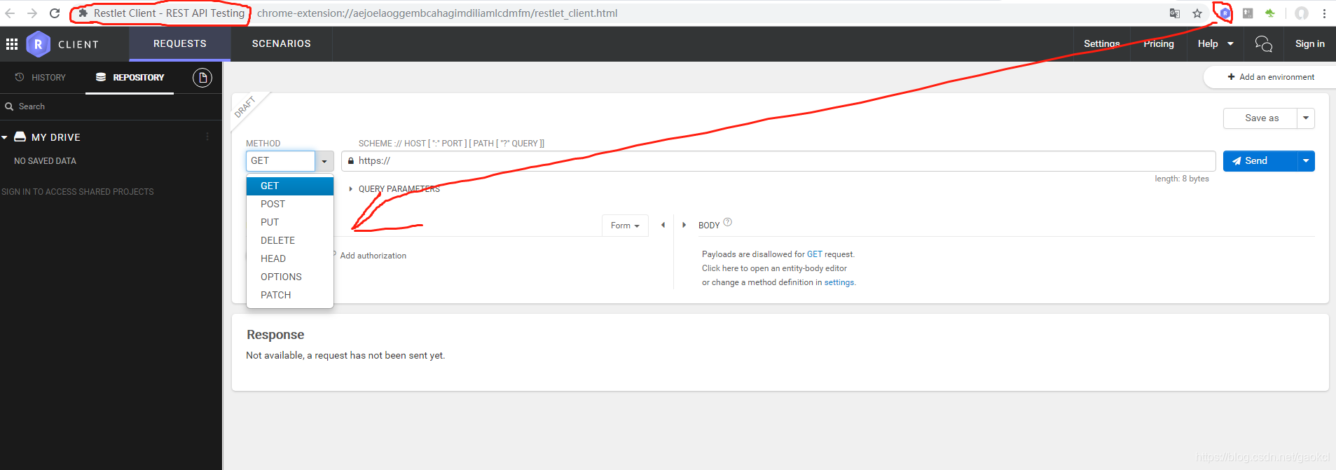
Task: Select GET from the method list
Action: tap(290, 186)
